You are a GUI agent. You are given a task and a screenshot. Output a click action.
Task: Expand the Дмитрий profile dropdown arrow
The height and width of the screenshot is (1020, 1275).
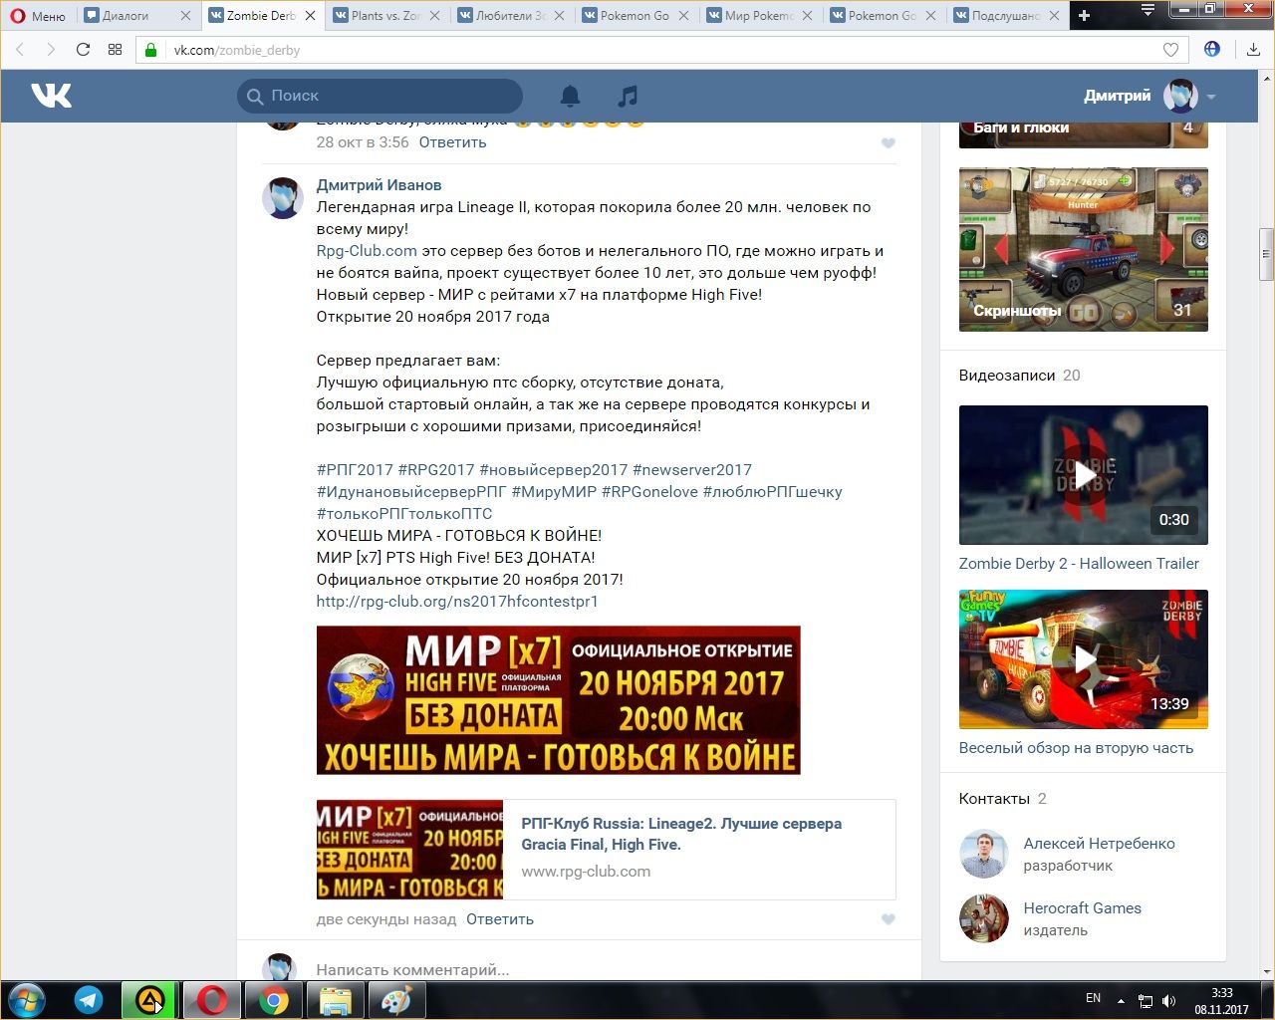click(1211, 97)
